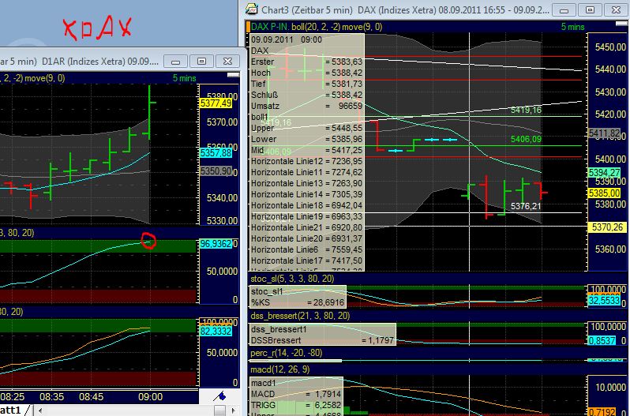The height and width of the screenshot is (416, 630).
Task: Minimize the D1AR chart window
Action: click(175, 62)
